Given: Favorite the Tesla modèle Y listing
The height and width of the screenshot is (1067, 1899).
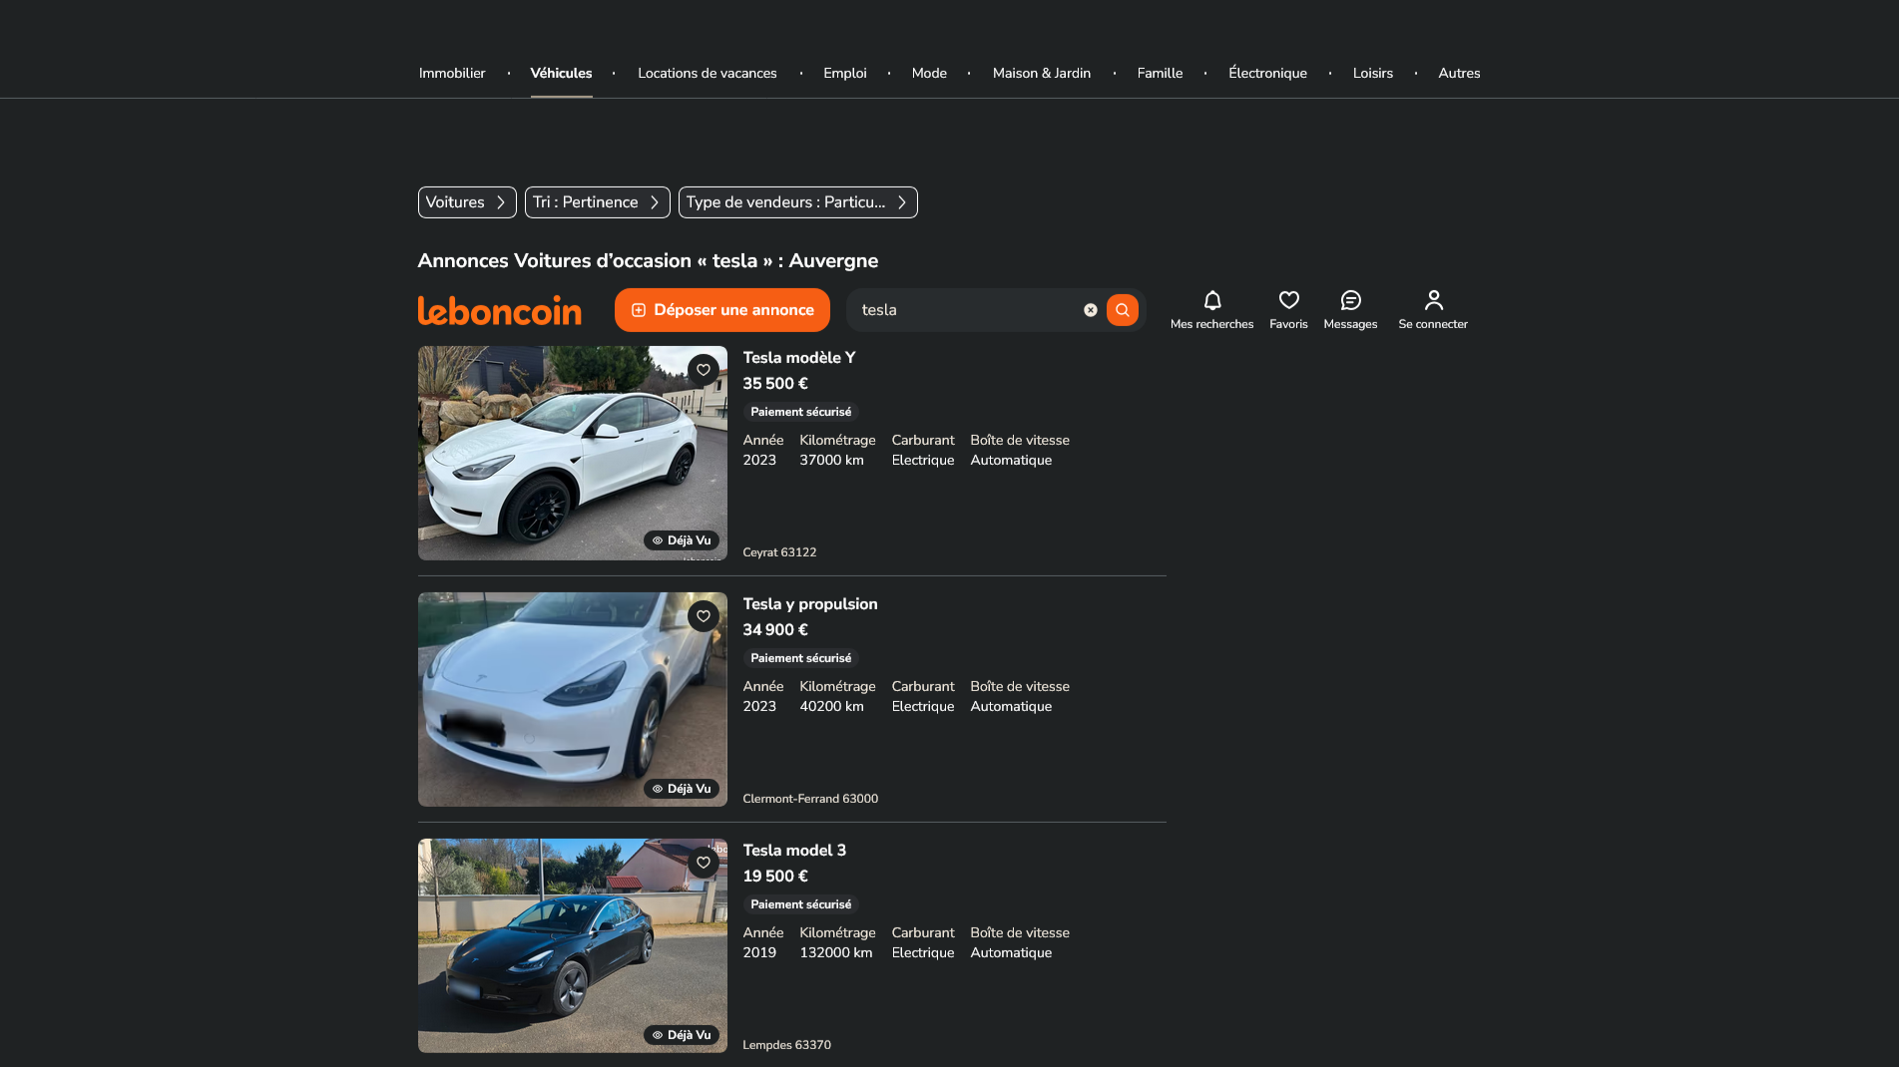Looking at the screenshot, I should (704, 370).
